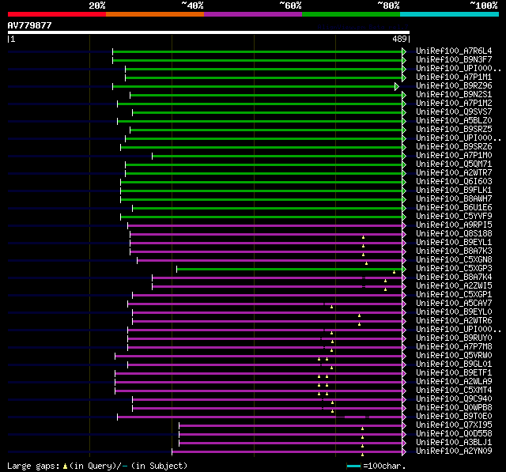The width and height of the screenshot is (506, 472).
Task: Select label UniRef100_Q6I603
Action: tap(454, 182)
